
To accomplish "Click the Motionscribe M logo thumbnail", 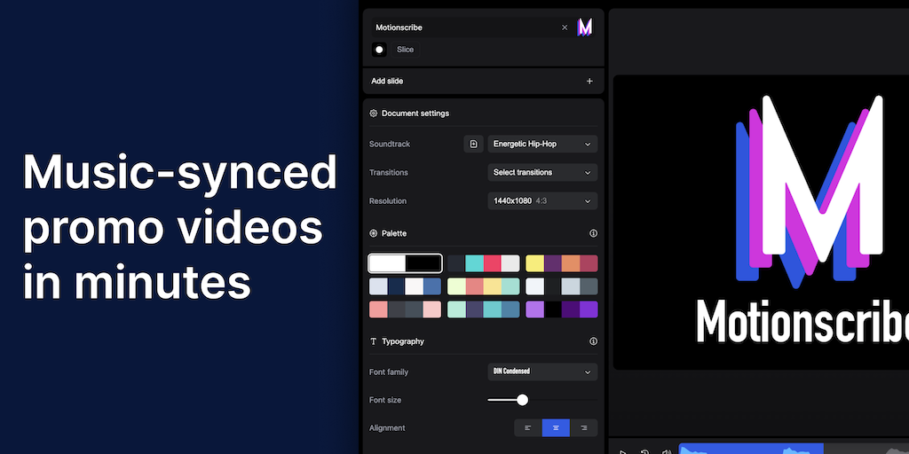I will pyautogui.click(x=585, y=27).
